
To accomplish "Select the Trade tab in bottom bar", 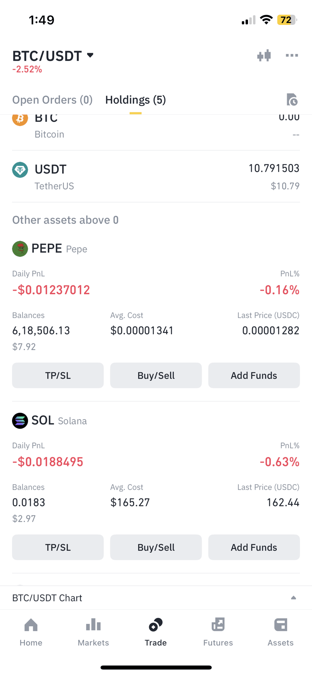I will point(156,632).
